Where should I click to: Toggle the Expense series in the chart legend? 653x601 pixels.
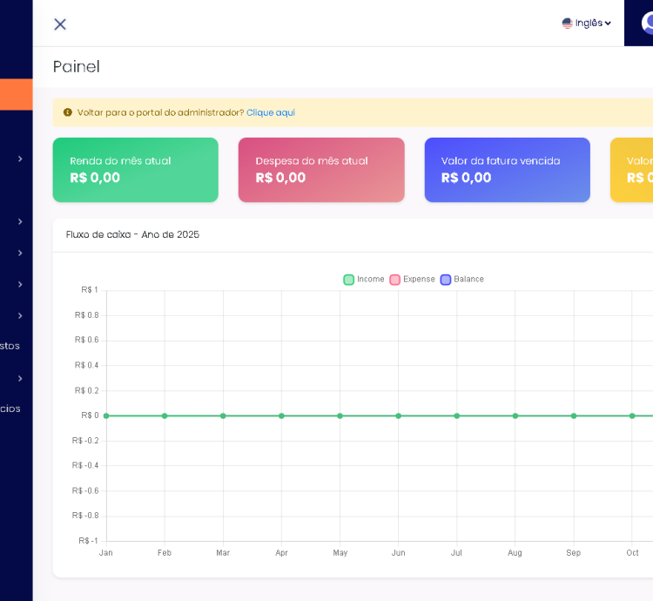(412, 280)
